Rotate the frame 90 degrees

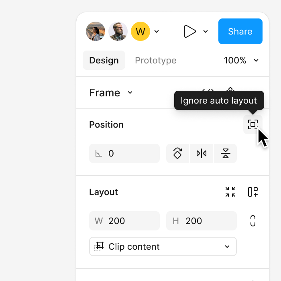point(177,153)
